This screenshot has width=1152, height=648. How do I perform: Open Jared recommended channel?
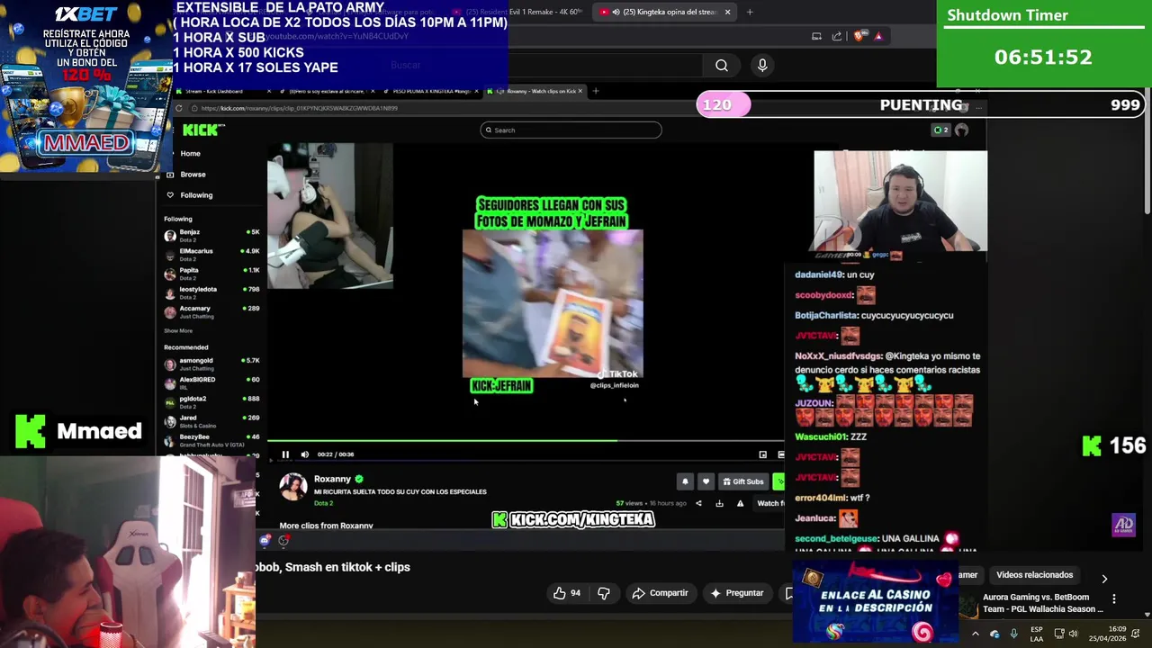coord(211,421)
